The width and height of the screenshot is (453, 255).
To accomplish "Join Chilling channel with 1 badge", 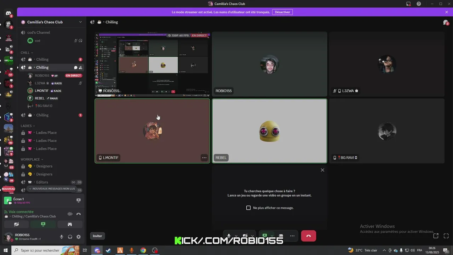I will point(51,115).
